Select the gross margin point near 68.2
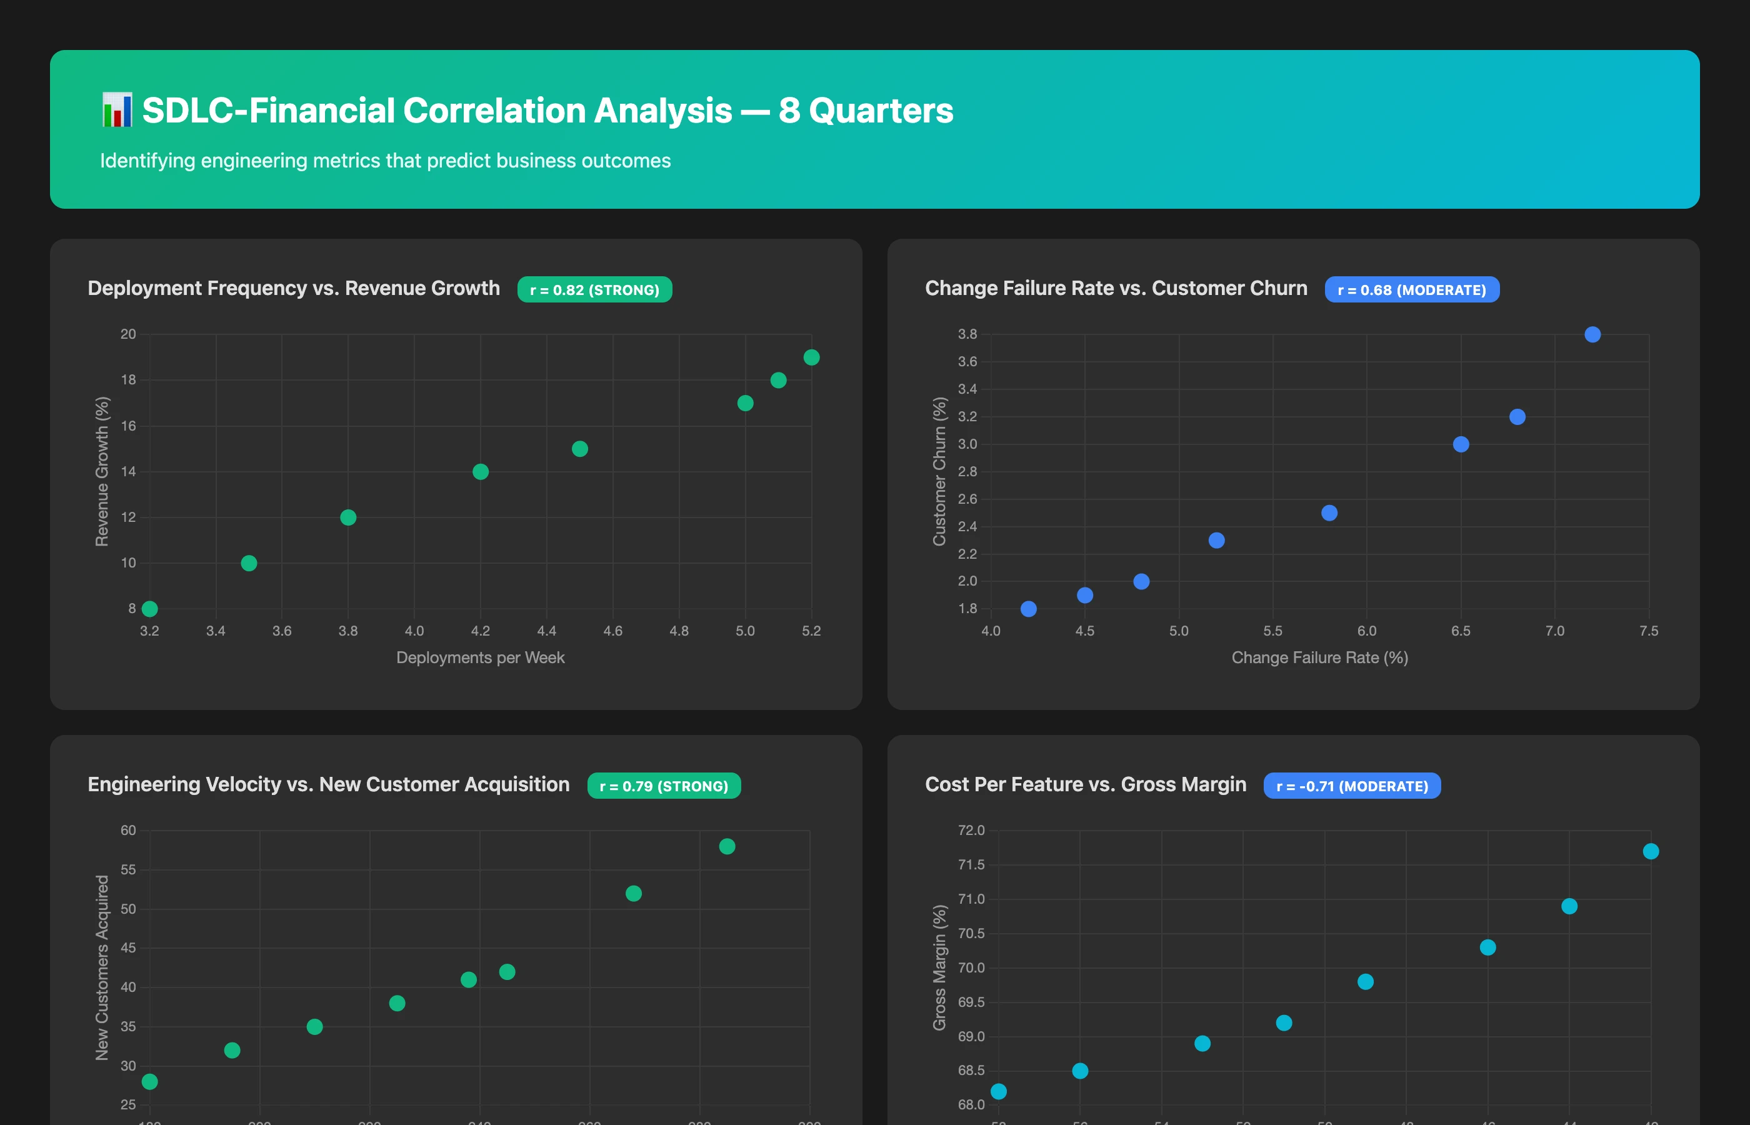Image resolution: width=1750 pixels, height=1125 pixels. (x=998, y=1091)
